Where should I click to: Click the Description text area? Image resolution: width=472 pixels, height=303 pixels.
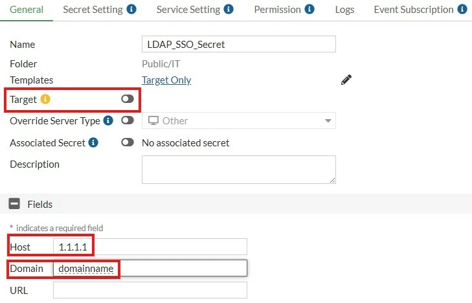(x=239, y=170)
